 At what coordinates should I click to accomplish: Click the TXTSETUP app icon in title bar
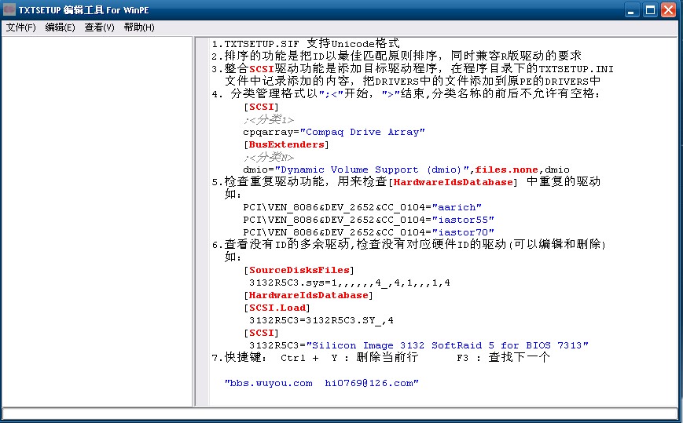coord(9,10)
